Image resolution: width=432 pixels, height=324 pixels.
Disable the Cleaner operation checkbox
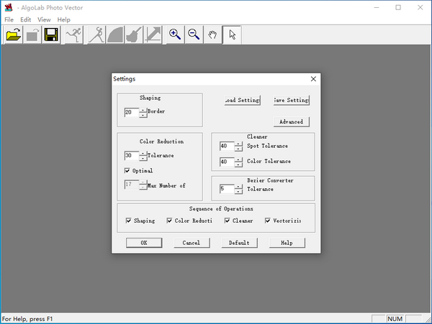click(x=227, y=221)
